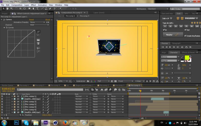Click Reset for the Curves effect
Image resolution: width=201 pixels, height=126 pixels.
pos(31,19)
